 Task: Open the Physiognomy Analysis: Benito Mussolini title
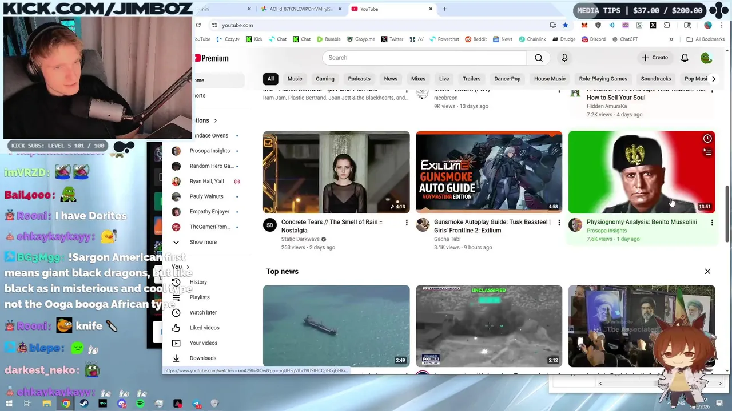[x=642, y=222]
